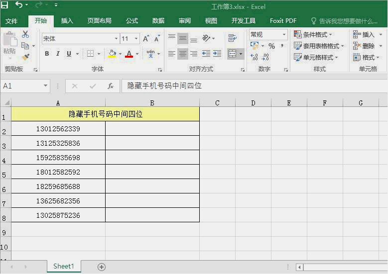Align cell text right

[x=194, y=54]
